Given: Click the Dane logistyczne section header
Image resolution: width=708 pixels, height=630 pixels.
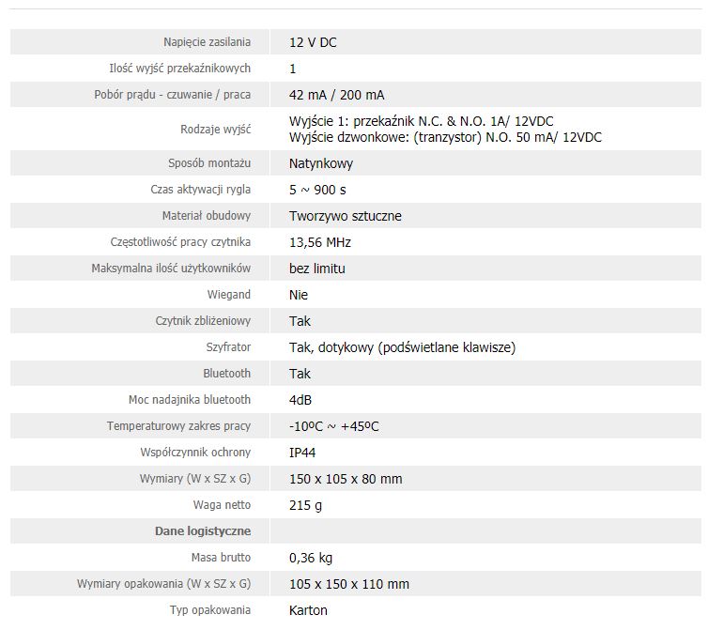Looking at the screenshot, I should [x=203, y=531].
